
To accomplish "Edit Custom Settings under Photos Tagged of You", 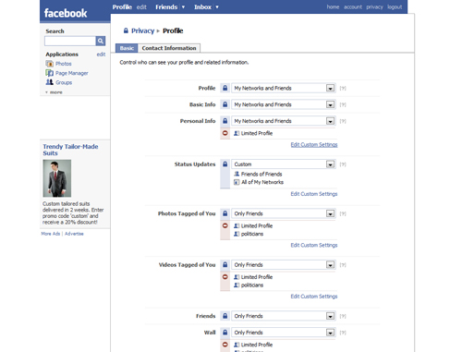I will coord(314,245).
